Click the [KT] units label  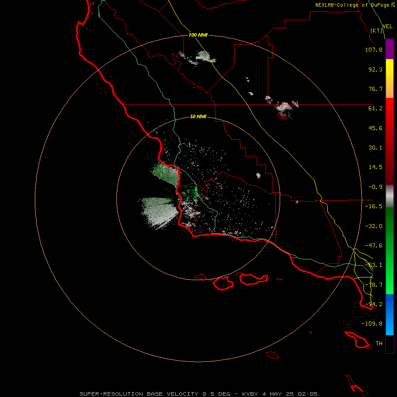[x=377, y=30]
